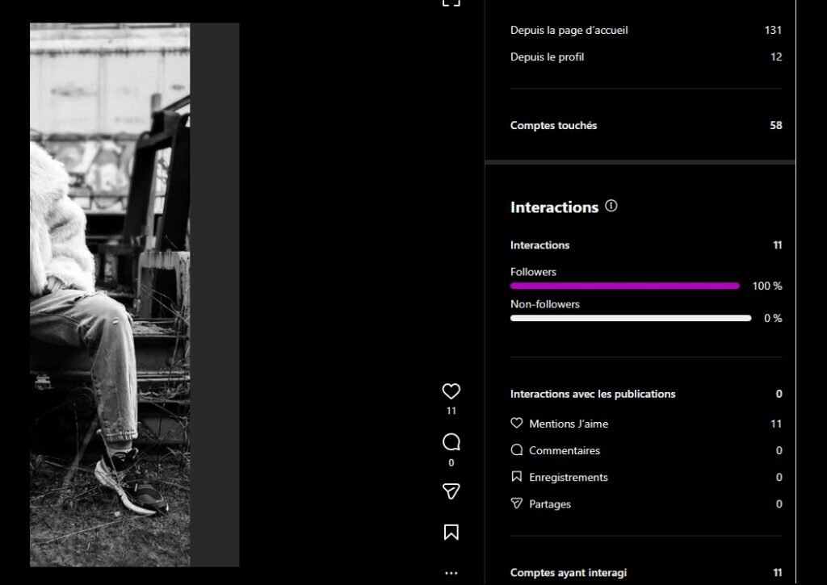Open comments via the speech bubble icon

point(451,442)
